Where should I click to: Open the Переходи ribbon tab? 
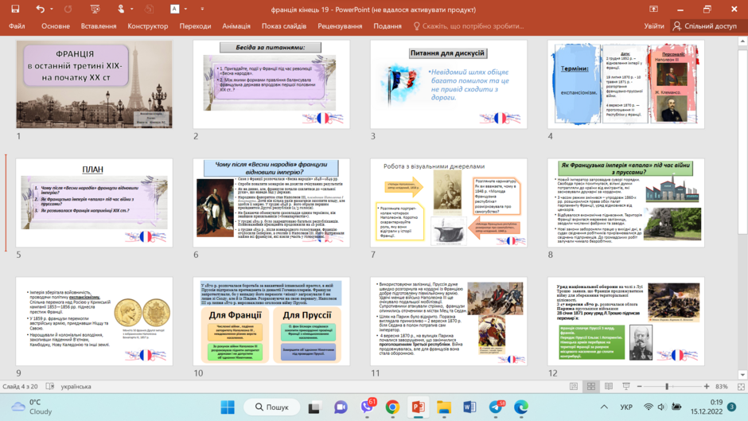pyautogui.click(x=195, y=25)
